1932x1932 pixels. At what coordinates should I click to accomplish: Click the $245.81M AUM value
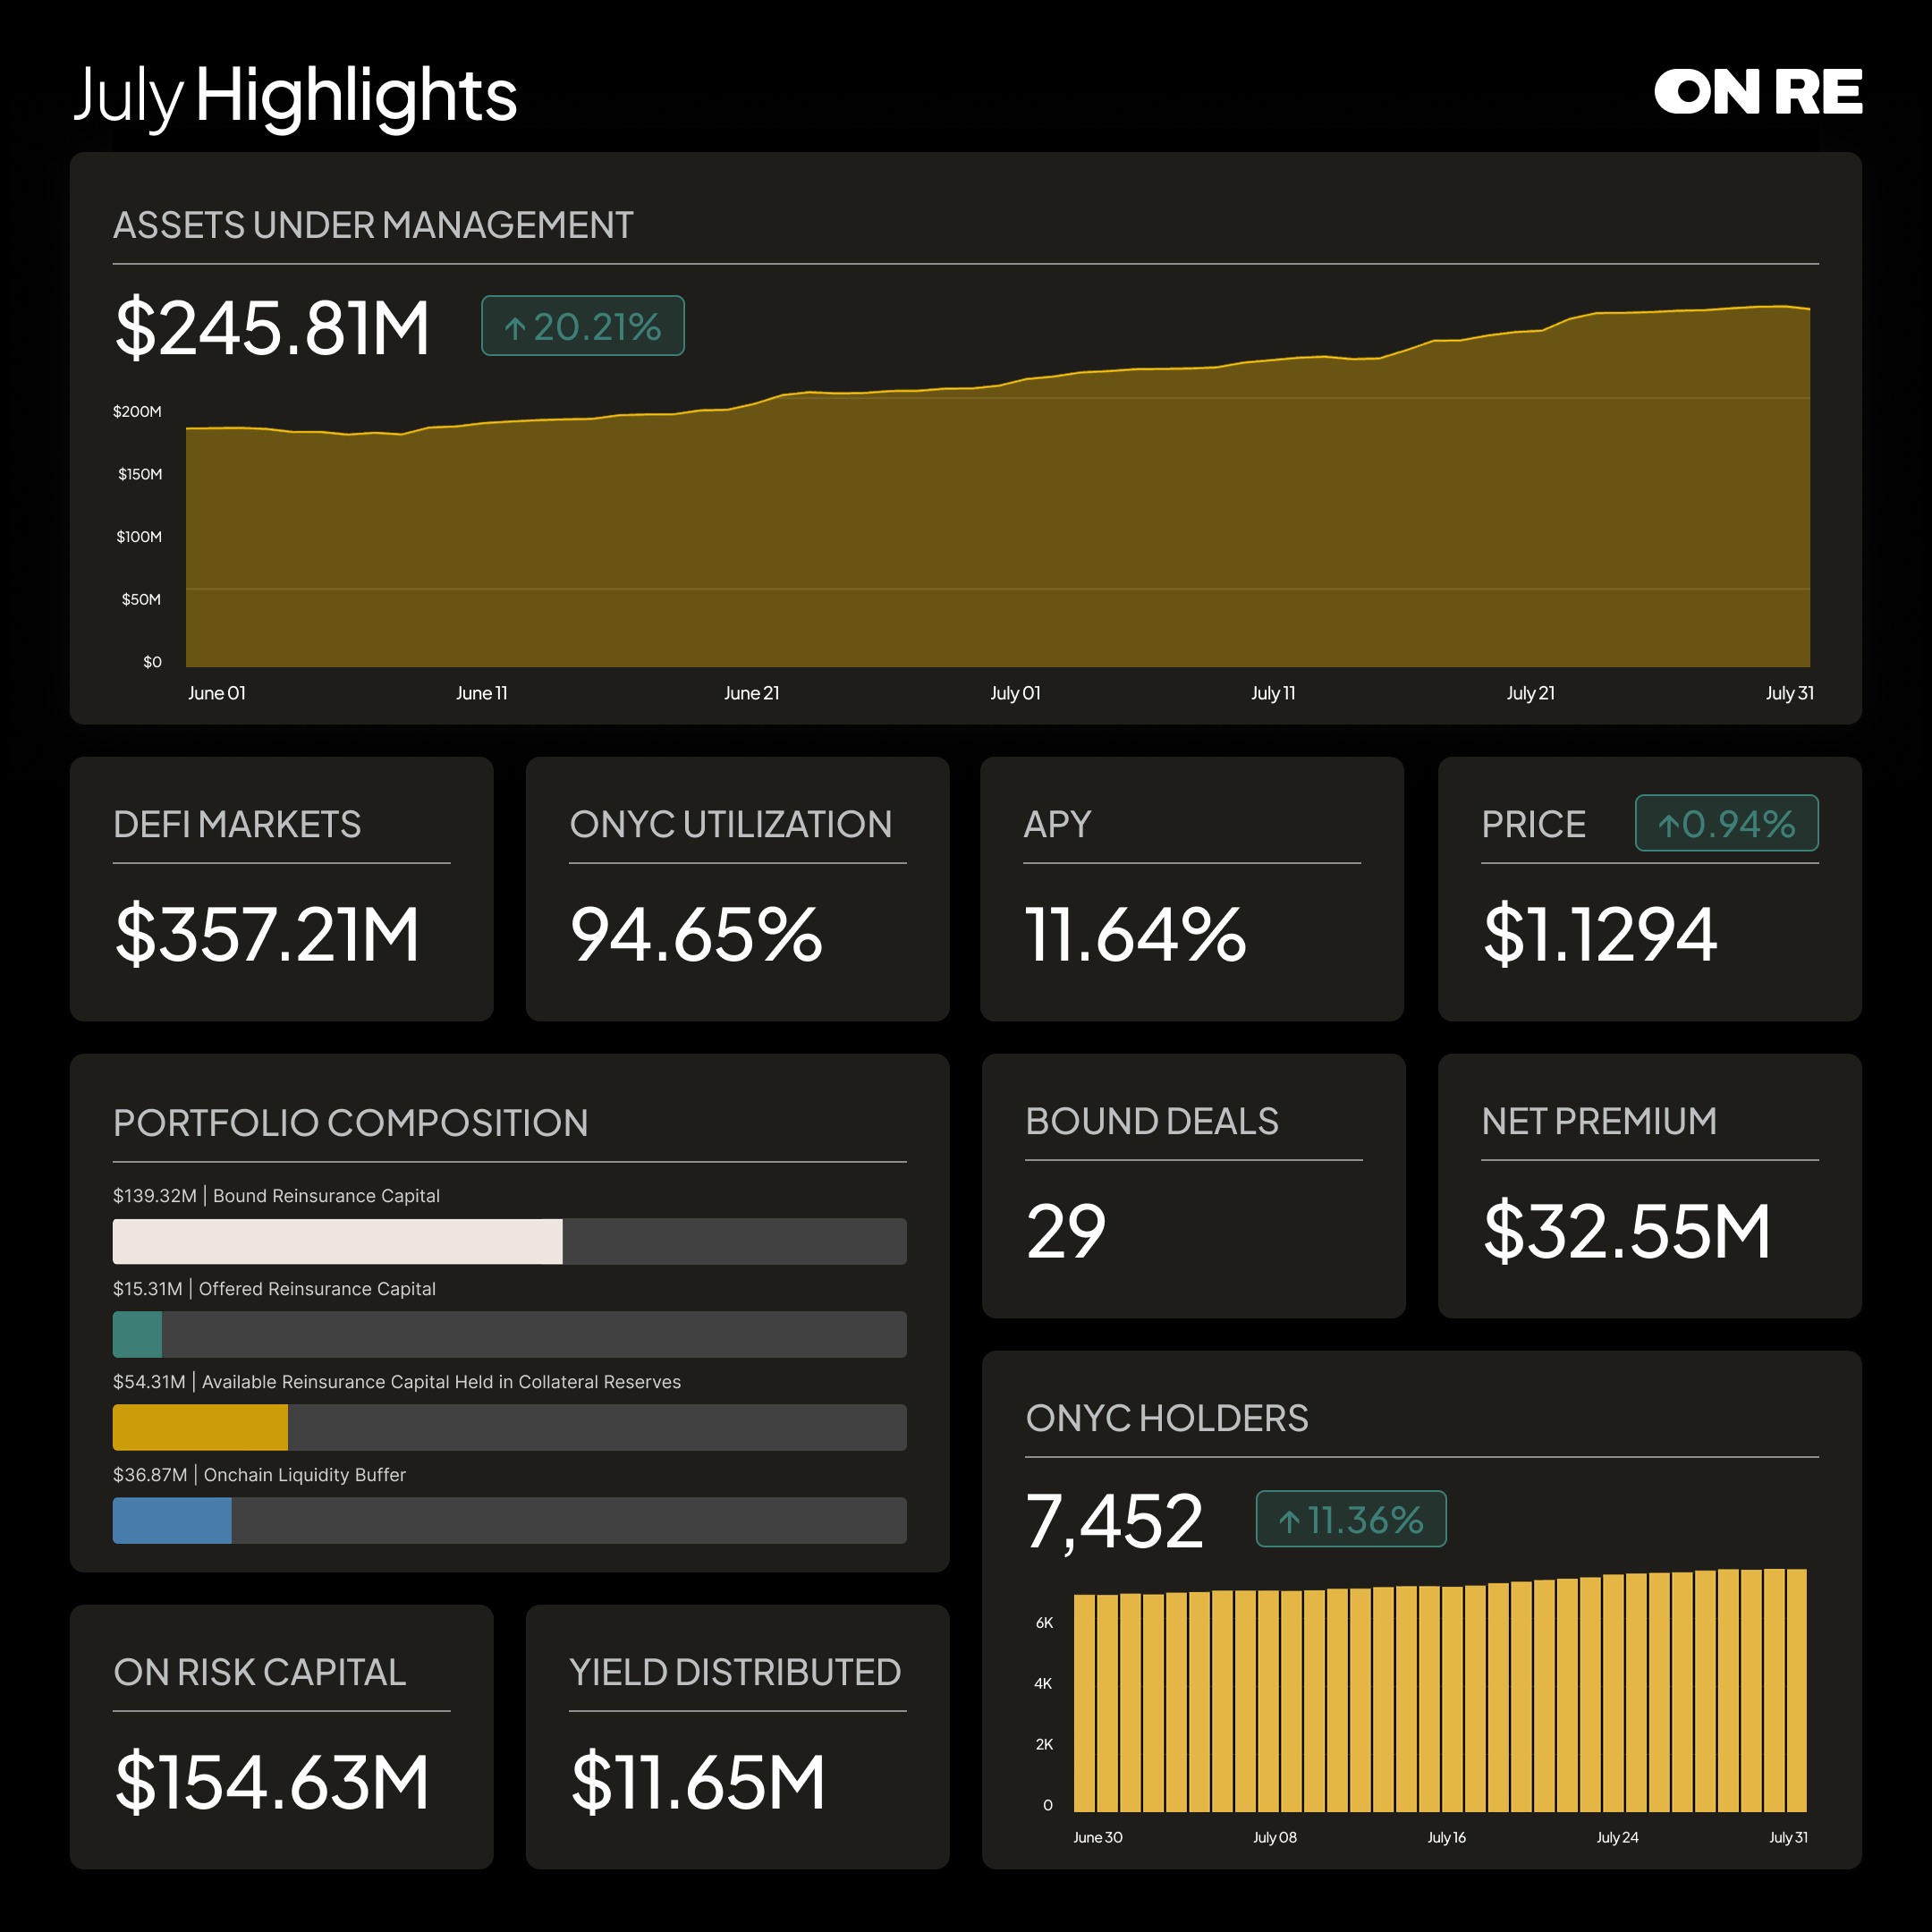coord(272,327)
